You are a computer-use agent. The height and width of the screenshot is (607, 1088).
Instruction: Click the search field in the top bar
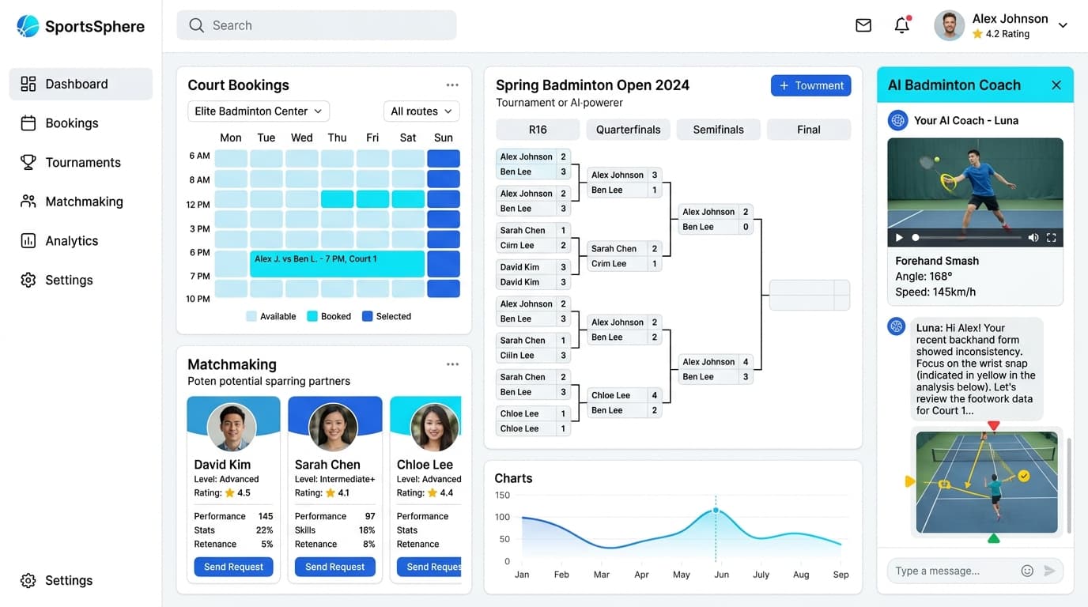tap(316, 25)
